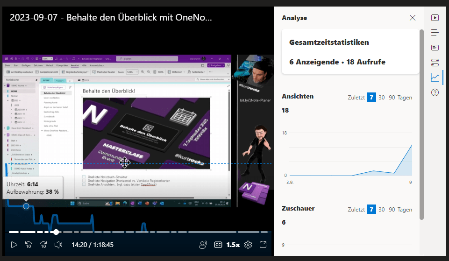
Task: Expand Dave Grohl Notizbuch in the video
Action: click(5, 128)
